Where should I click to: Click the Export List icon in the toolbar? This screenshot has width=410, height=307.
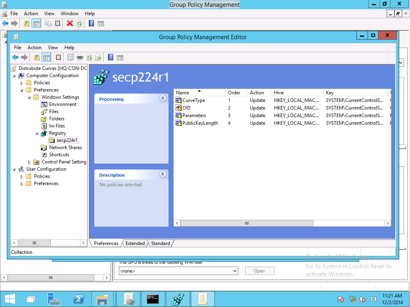pyautogui.click(x=98, y=57)
